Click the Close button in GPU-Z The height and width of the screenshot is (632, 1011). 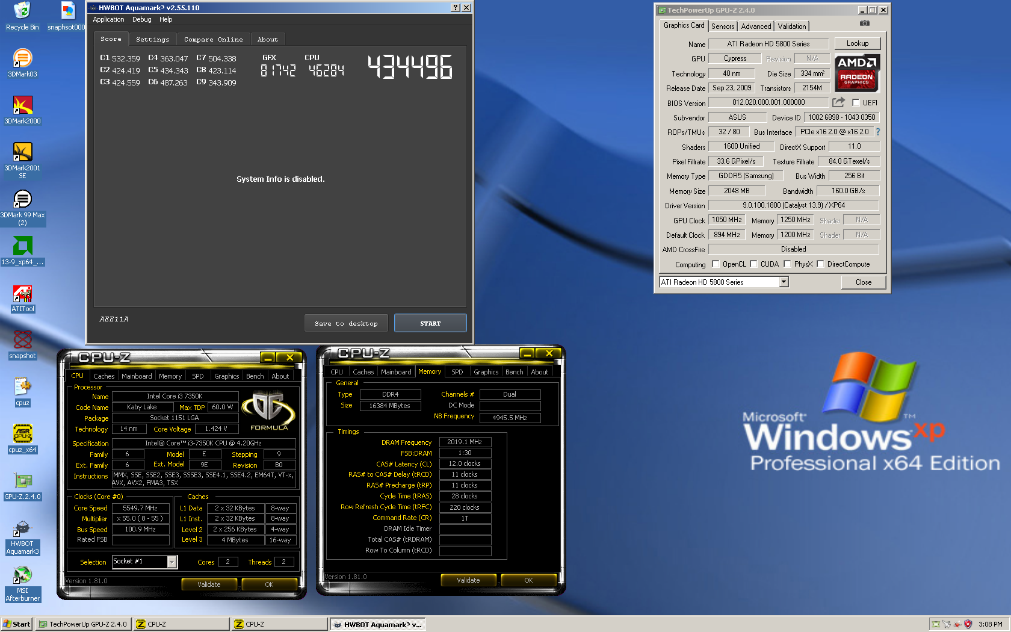coord(864,282)
